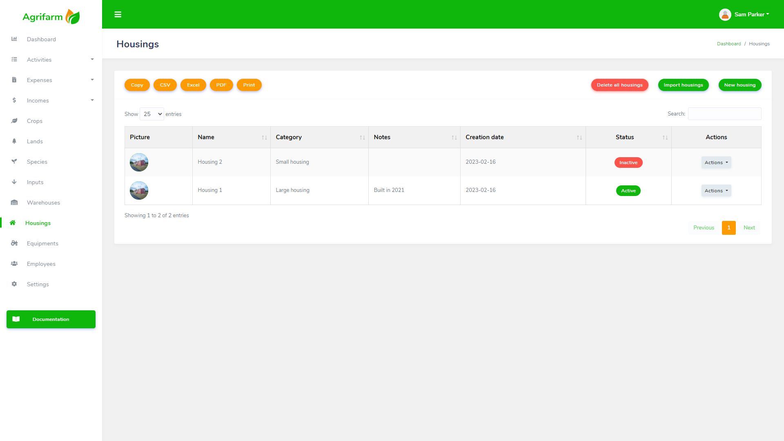Viewport: 784px width, 441px height.
Task: Sort table by Name column arrows
Action: tap(264, 138)
